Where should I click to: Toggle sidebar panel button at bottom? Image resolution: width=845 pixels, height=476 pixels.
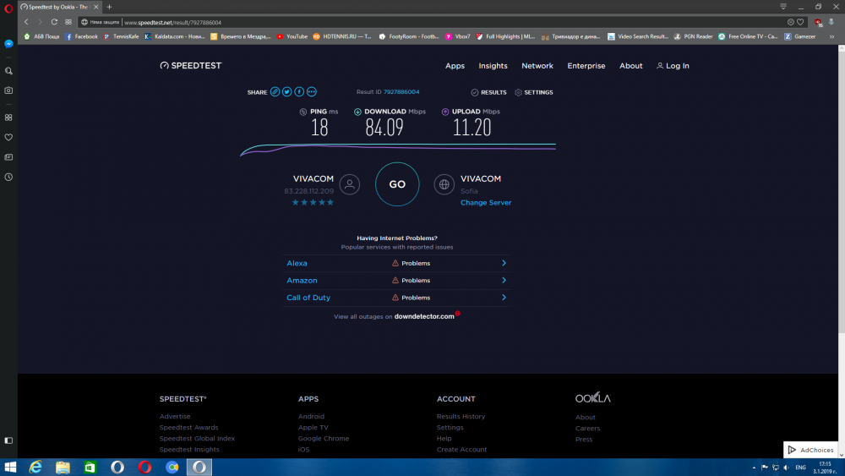click(8, 440)
